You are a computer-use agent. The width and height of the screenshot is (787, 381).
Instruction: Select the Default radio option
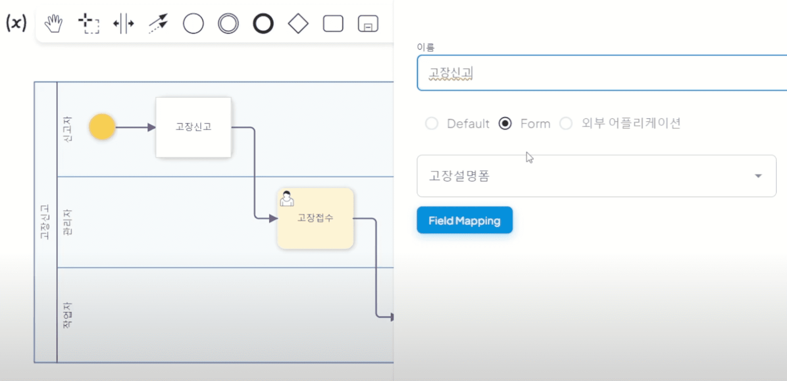432,123
